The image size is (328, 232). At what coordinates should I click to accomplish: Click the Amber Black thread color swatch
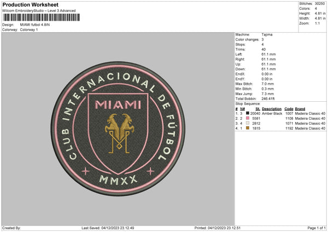[248, 113]
